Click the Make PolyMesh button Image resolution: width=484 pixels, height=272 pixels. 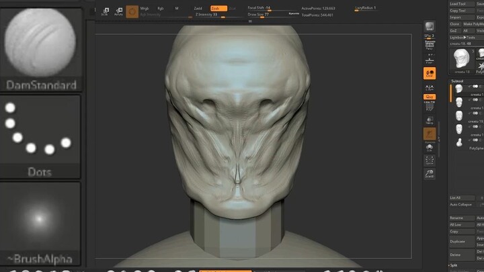click(473, 24)
